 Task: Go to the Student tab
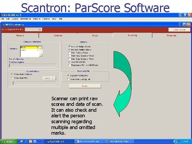coord(171,36)
